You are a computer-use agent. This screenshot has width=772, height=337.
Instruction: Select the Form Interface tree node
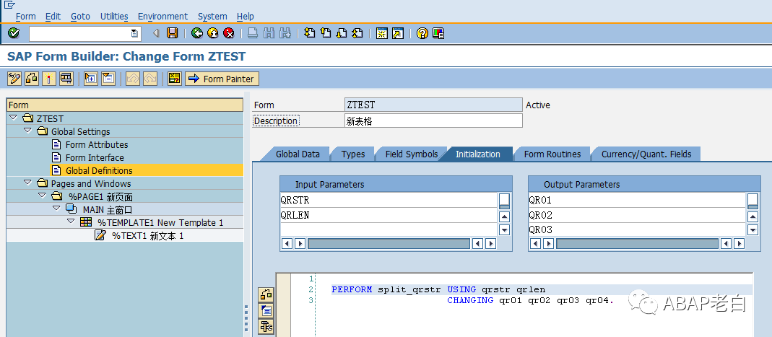coord(95,157)
